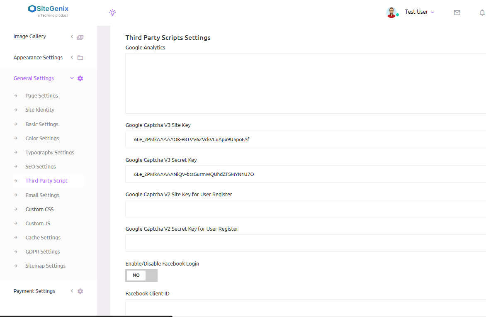Click the General Settings gear icon
Image resolution: width=486 pixels, height=317 pixels.
80,78
